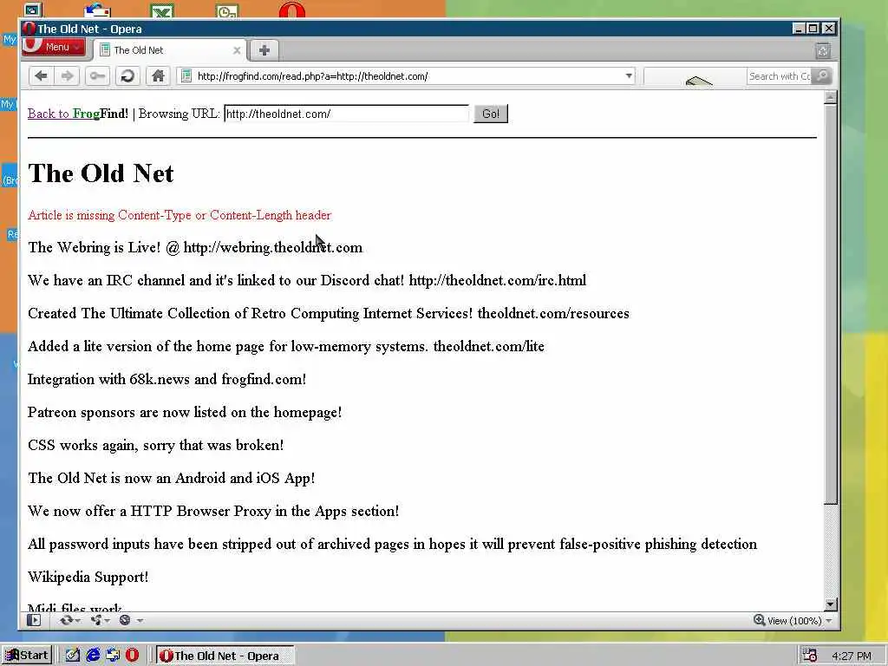
Task: Go to home page icon
Action: pos(158,76)
